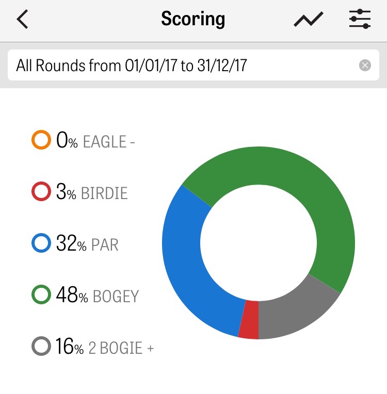This screenshot has width=387, height=394.
Task: Select the 3% BIRDIE legend label
Action: pyautogui.click(x=92, y=192)
